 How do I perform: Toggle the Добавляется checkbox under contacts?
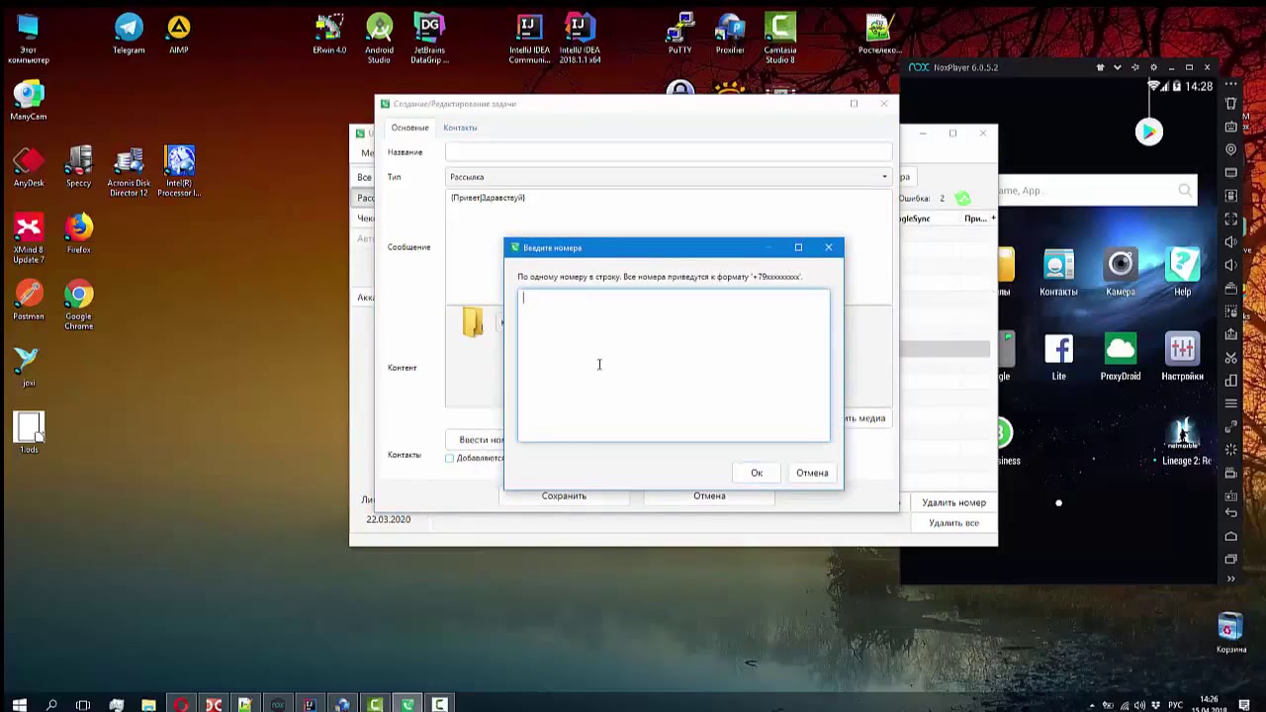450,458
